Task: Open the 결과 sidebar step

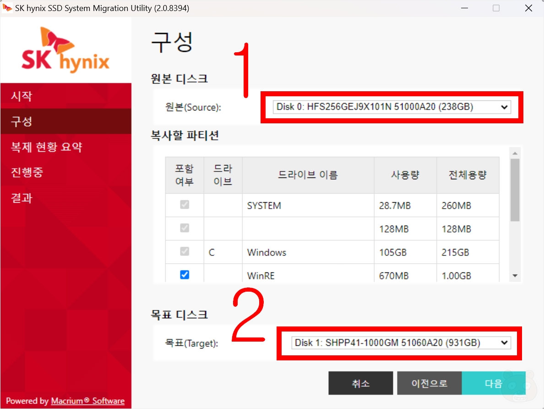Action: coord(66,198)
